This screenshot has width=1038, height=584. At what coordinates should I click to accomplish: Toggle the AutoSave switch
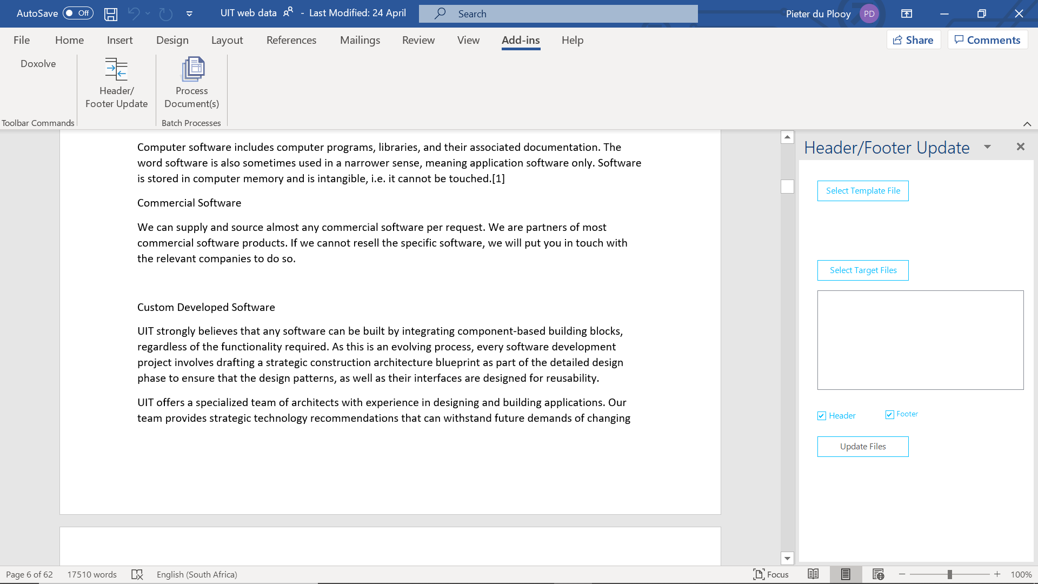pyautogui.click(x=78, y=13)
